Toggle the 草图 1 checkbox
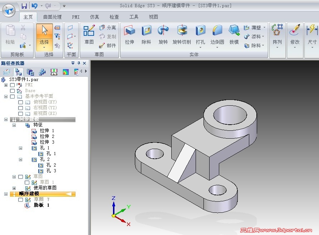The height and width of the screenshot is (235, 319). point(27,182)
